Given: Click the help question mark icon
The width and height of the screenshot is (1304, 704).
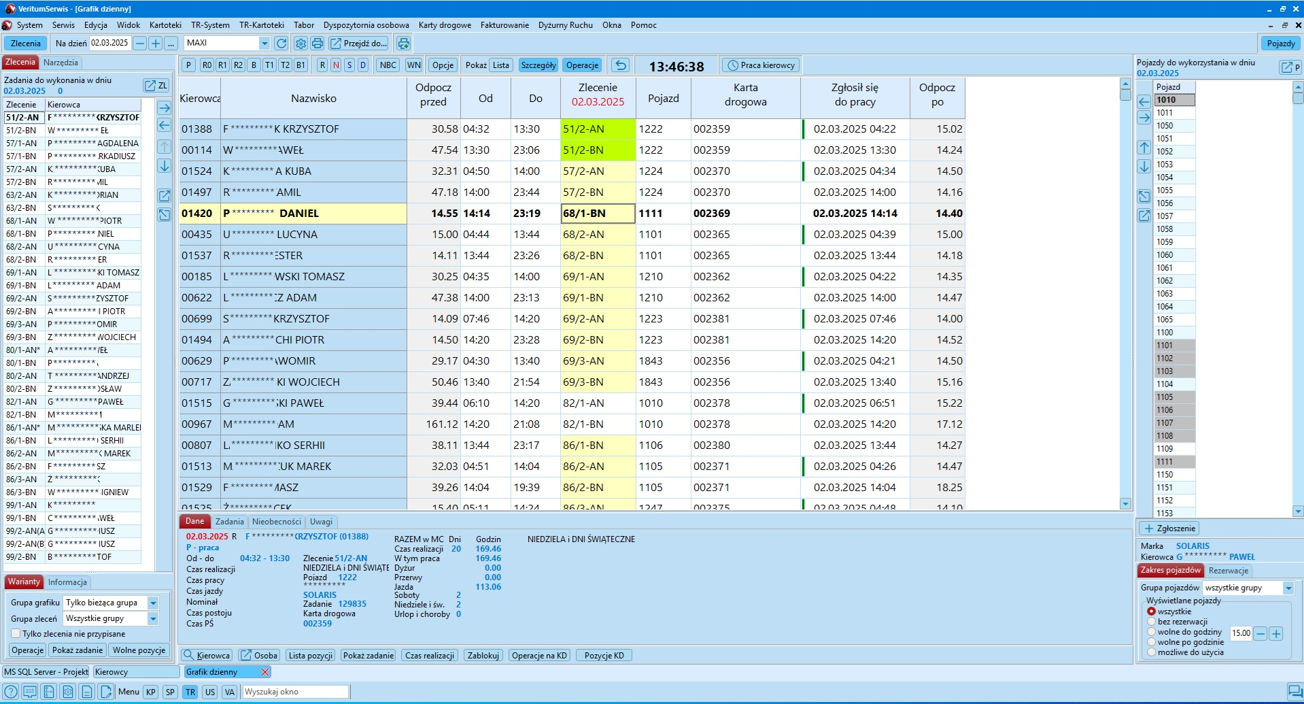Looking at the screenshot, I should (x=11, y=692).
